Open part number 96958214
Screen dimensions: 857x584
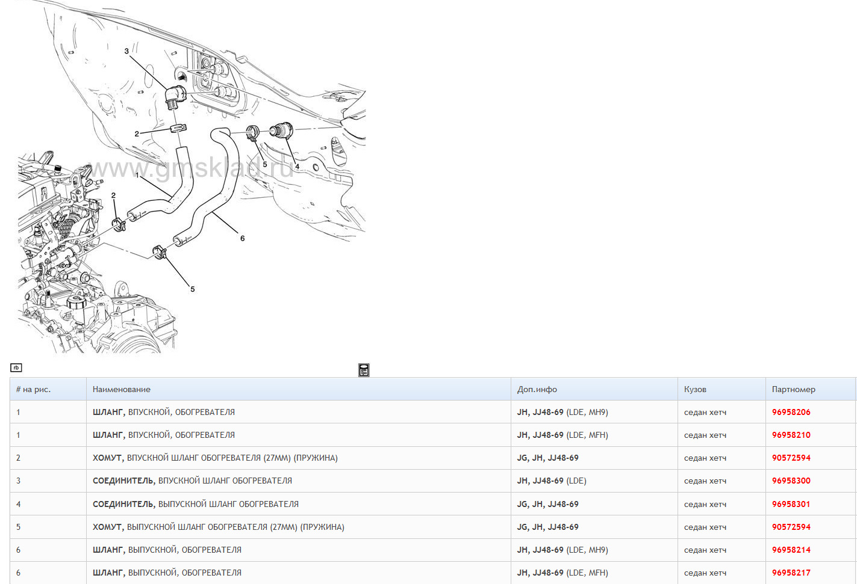click(x=791, y=550)
